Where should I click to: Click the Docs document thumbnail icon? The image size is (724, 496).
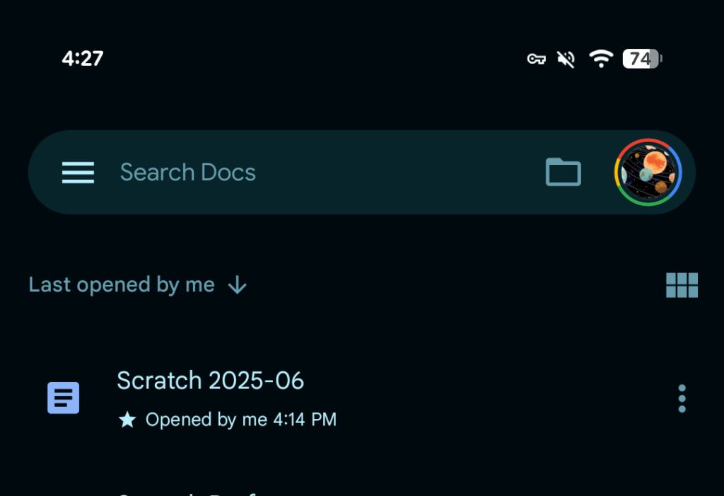64,398
